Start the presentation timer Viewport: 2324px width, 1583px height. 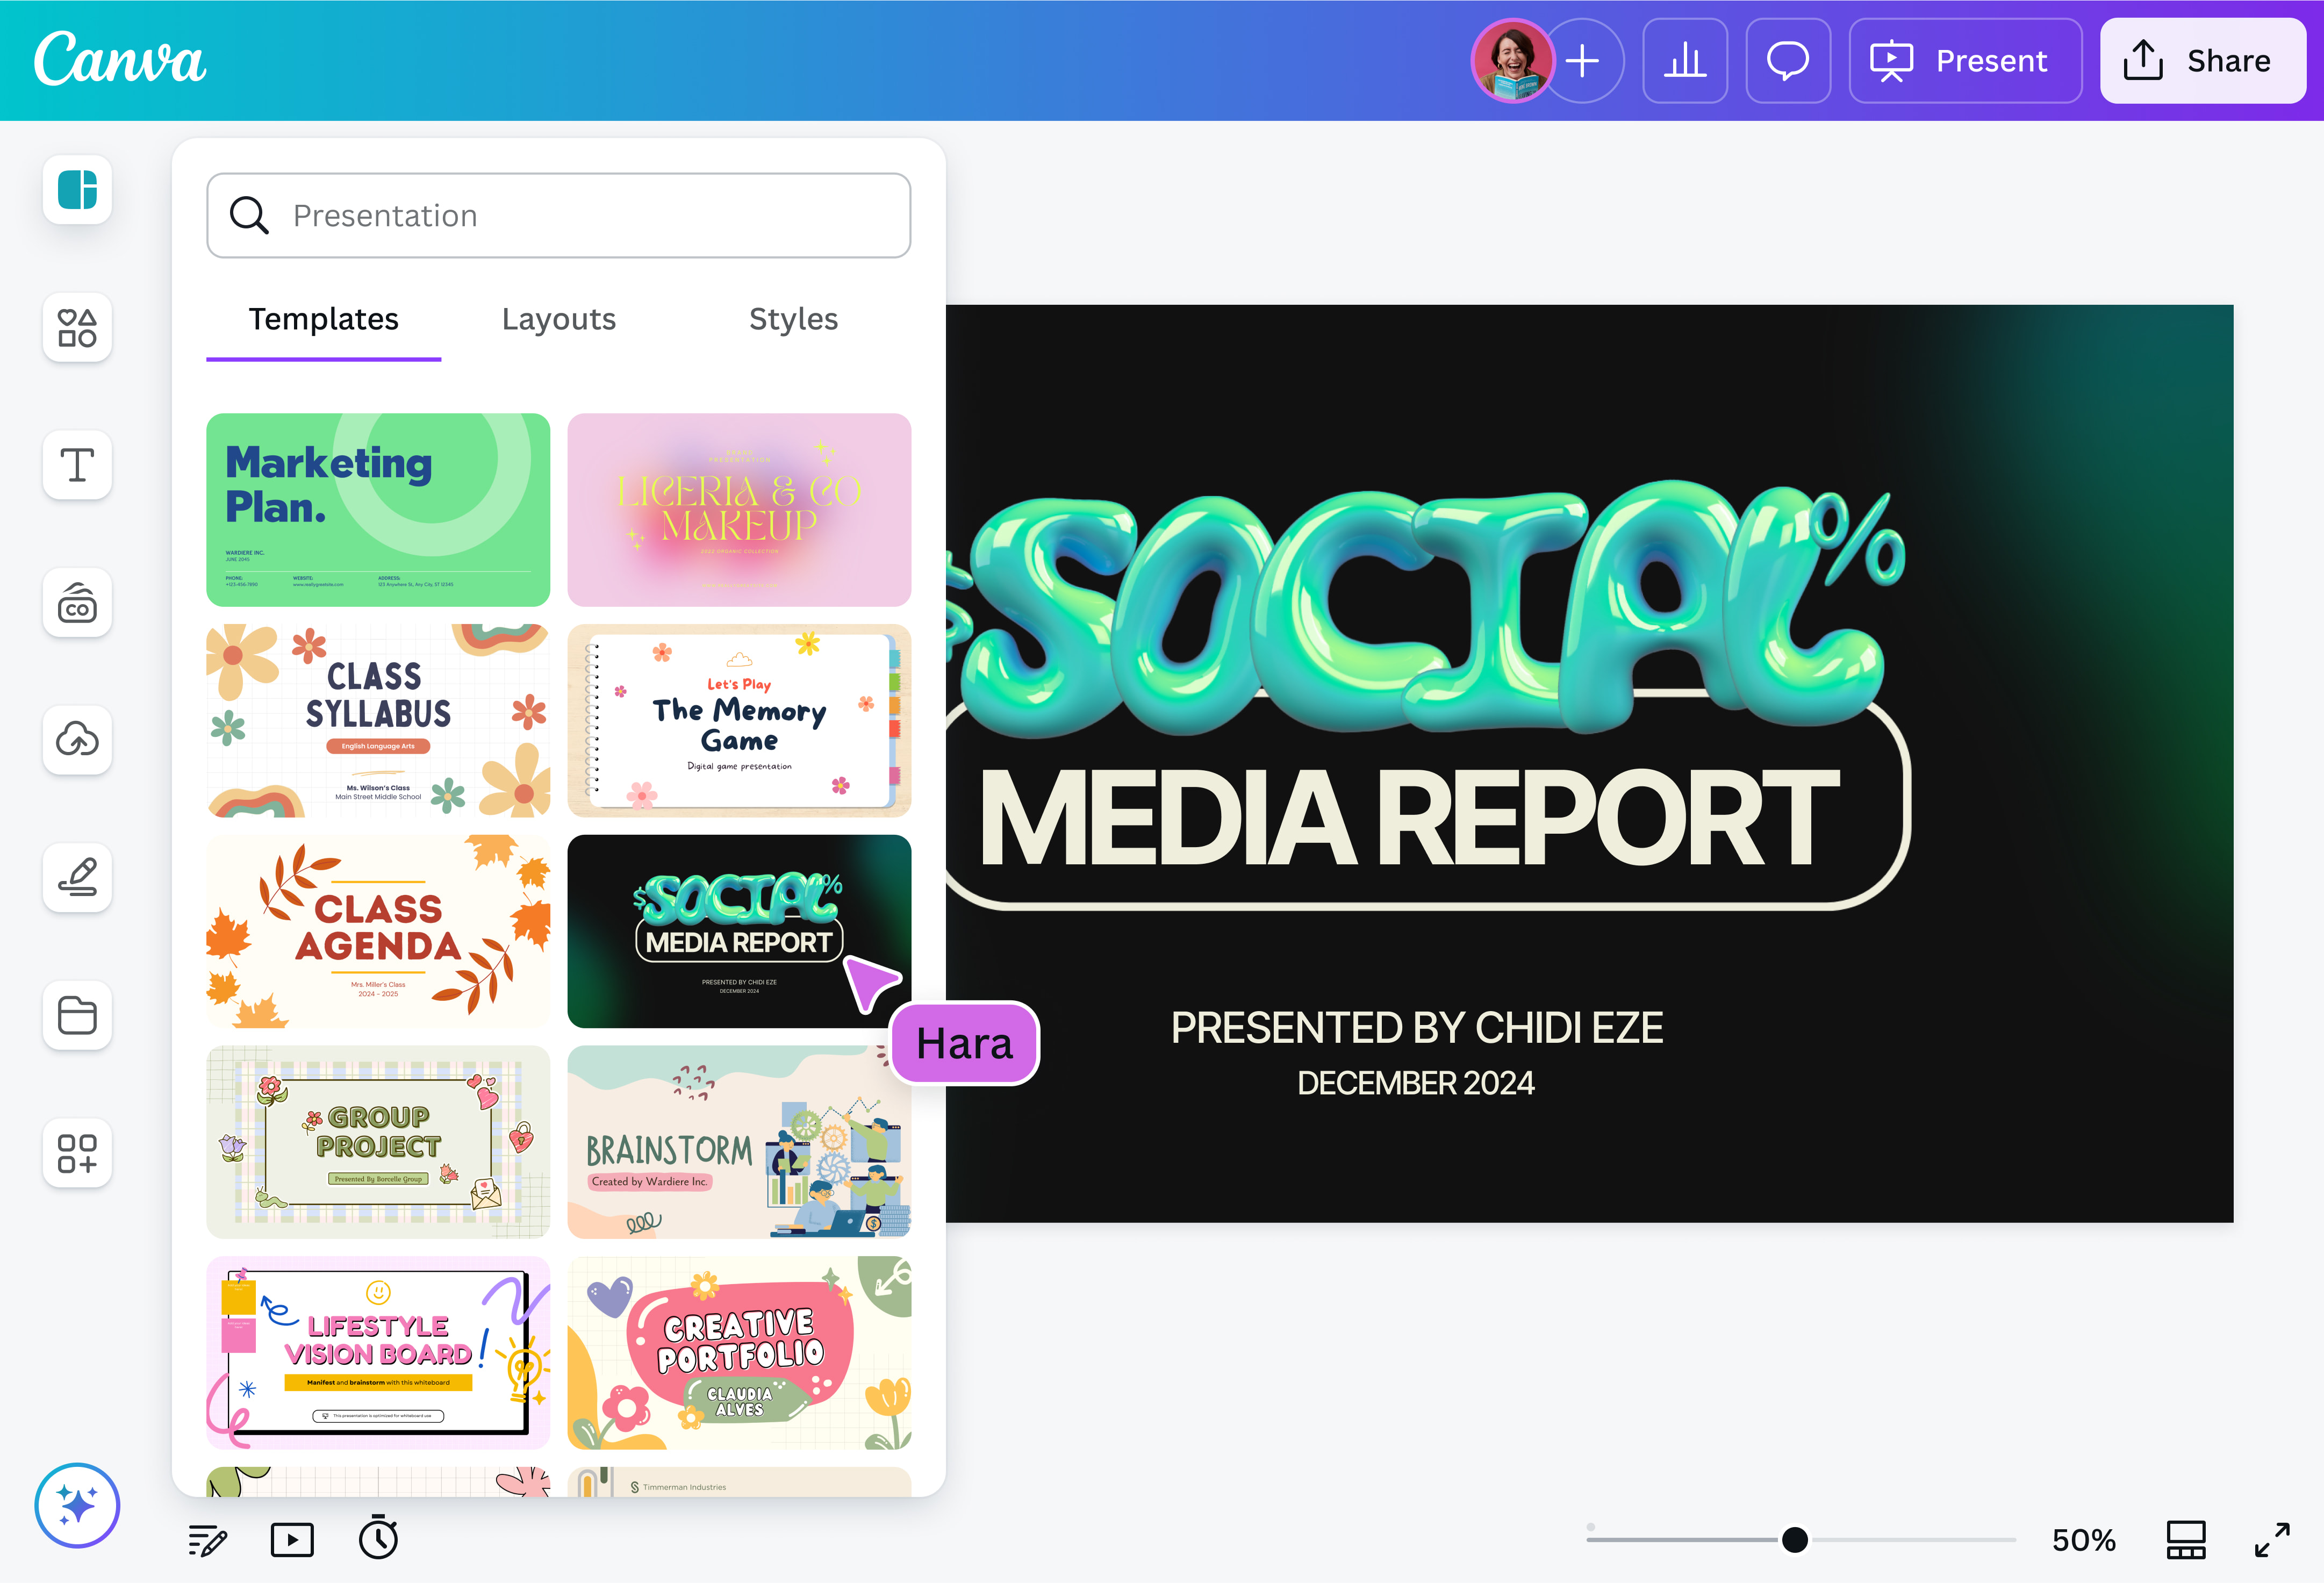coord(378,1539)
